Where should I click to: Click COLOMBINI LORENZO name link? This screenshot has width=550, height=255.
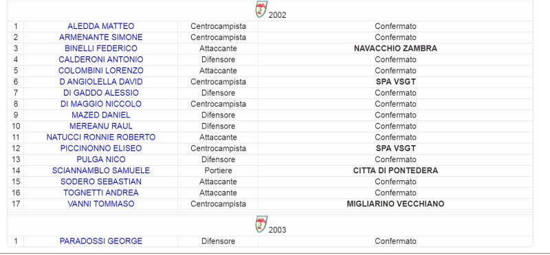pos(100,71)
